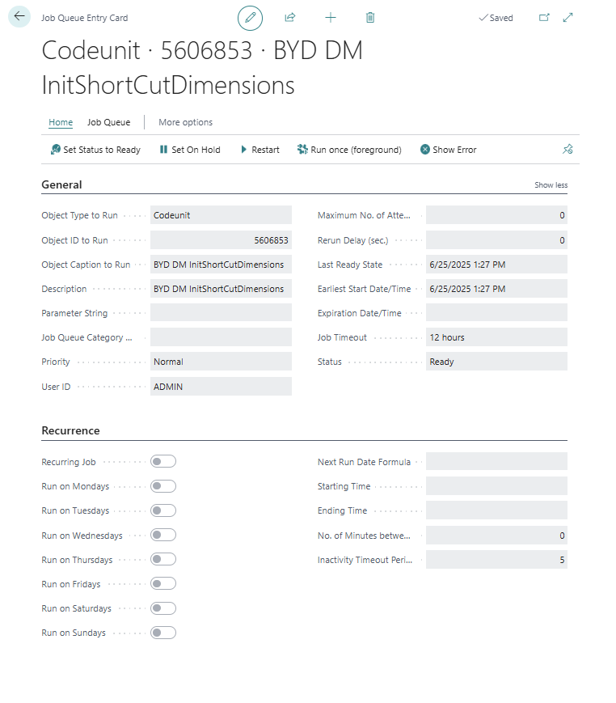Click Set Status to Ready
This screenshot has width=616, height=703.
95,150
